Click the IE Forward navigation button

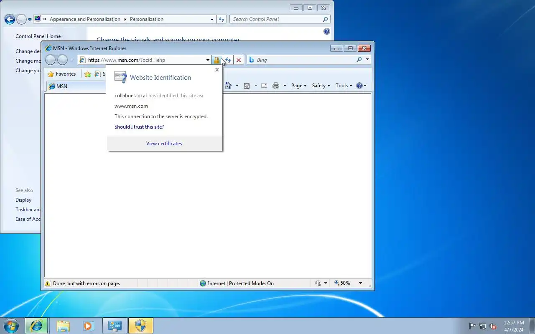click(62, 60)
